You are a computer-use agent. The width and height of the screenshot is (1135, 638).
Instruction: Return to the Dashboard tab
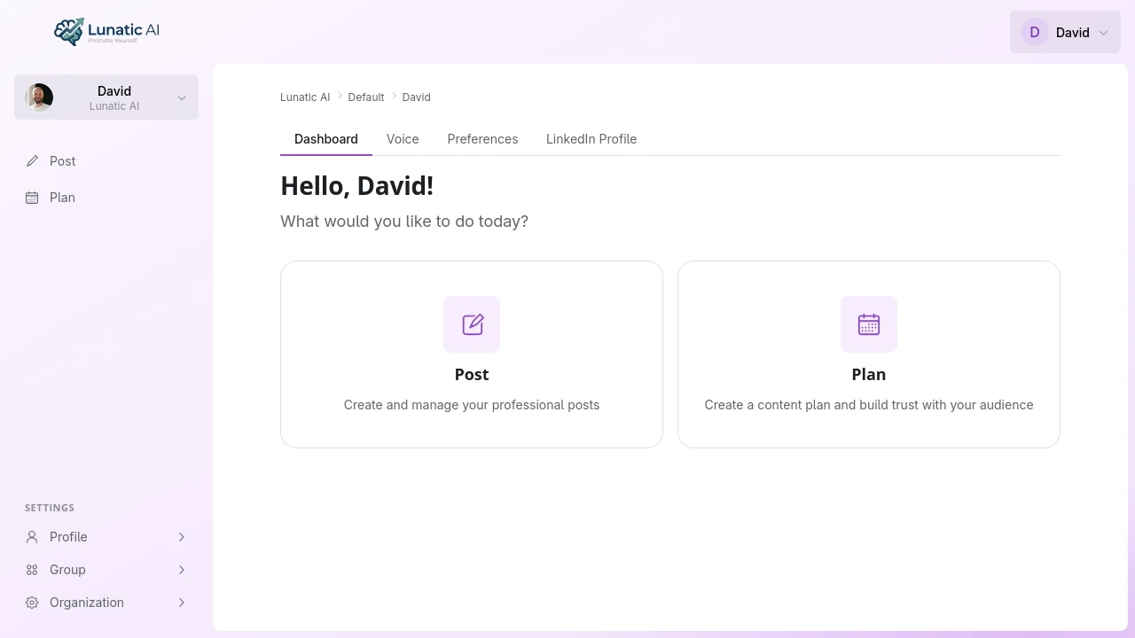coord(325,139)
